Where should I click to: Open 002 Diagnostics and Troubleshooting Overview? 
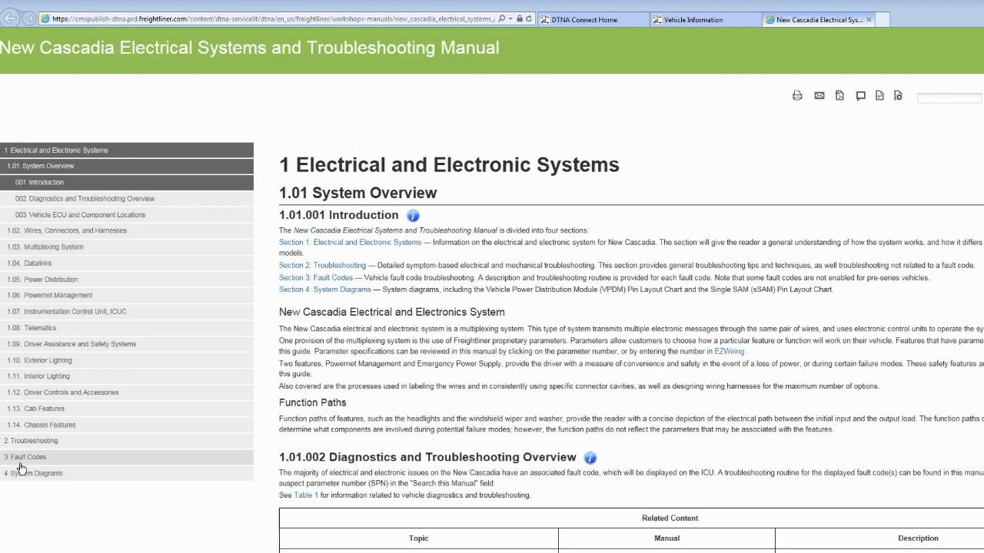[x=127, y=199]
